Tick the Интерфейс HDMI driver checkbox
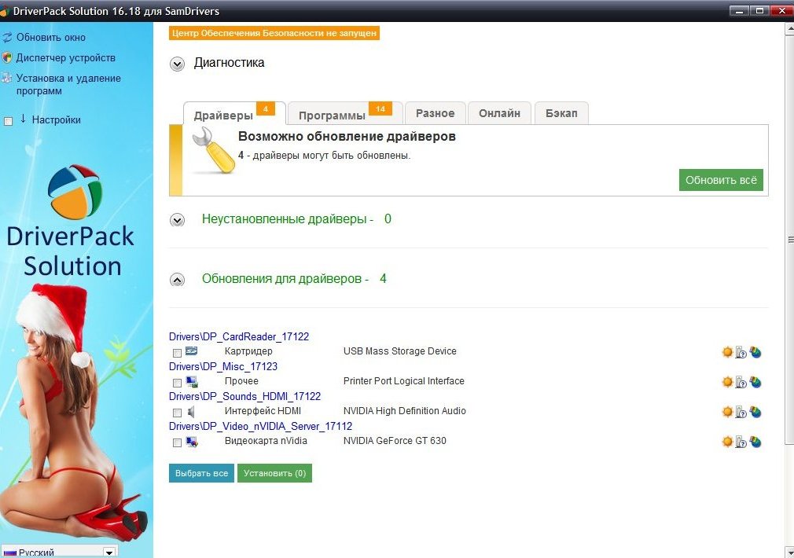The image size is (794, 558). pyautogui.click(x=177, y=413)
